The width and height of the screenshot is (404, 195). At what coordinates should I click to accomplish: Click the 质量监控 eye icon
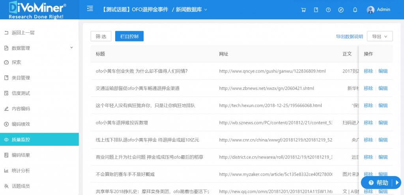6,140
